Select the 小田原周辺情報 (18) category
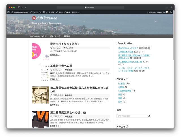This screenshot has width=181, height=137. tap(125, 91)
